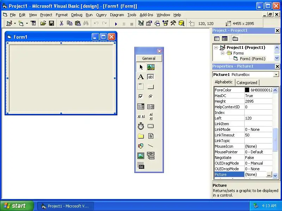Click the Open Project toolbar icon

(43, 23)
